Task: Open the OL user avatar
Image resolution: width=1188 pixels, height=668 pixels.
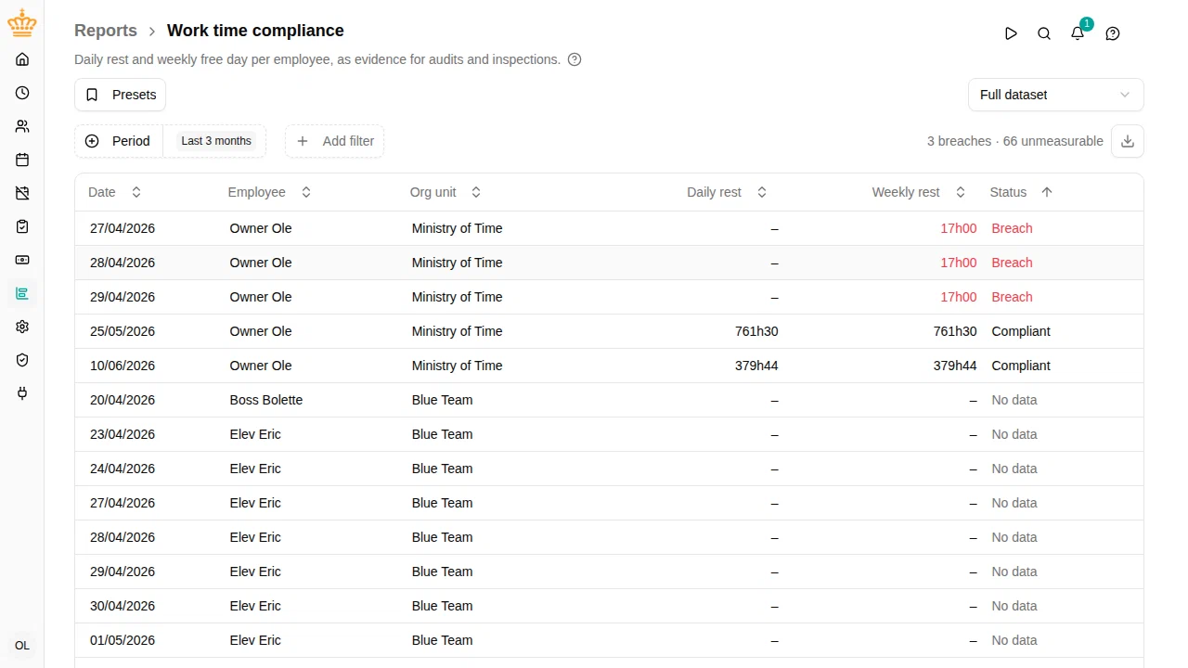Action: pos(22,646)
